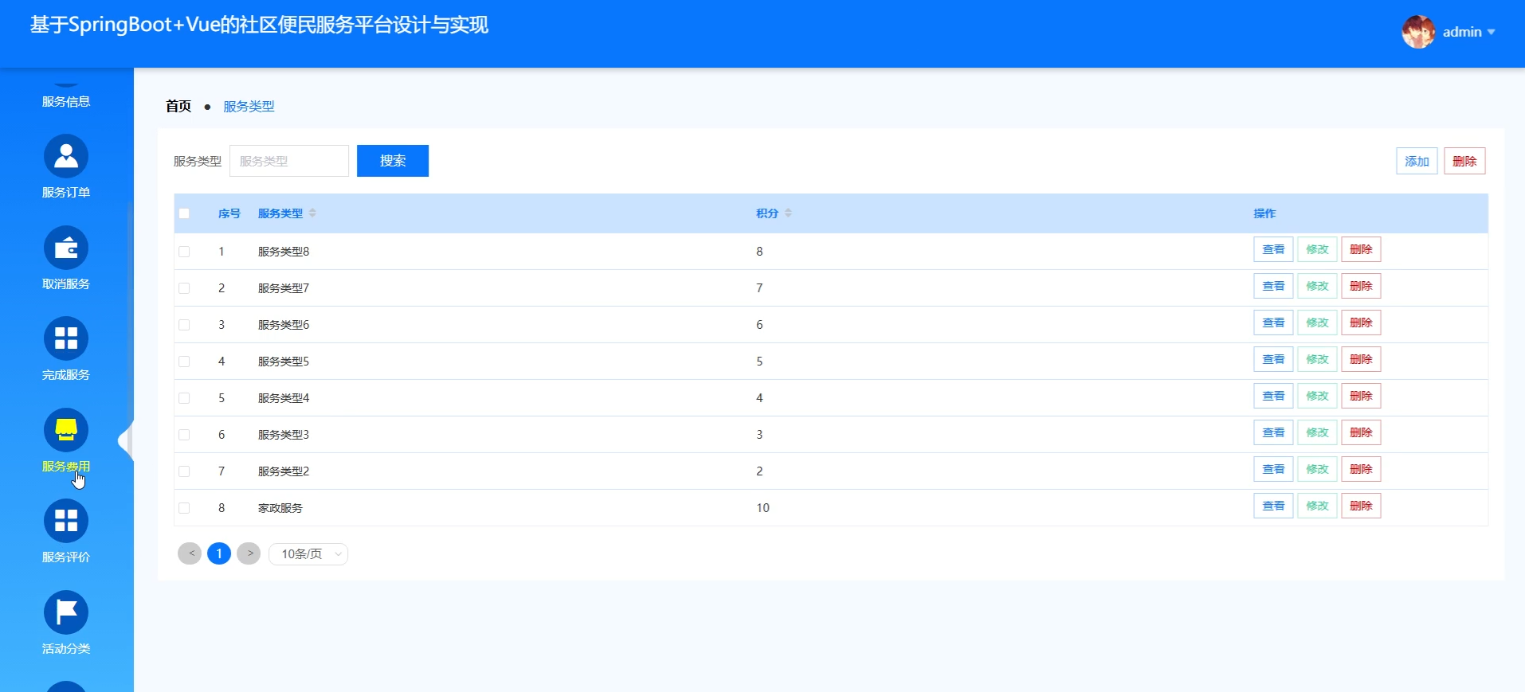Click 删除 for 家政服务
This screenshot has height=692, width=1525.
point(1361,506)
